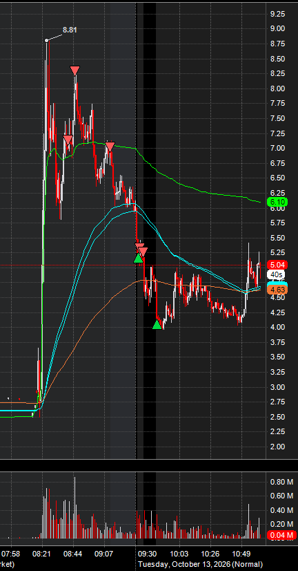Click the 6.25 price axis label
This screenshot has height=571, width=298.
277,193
